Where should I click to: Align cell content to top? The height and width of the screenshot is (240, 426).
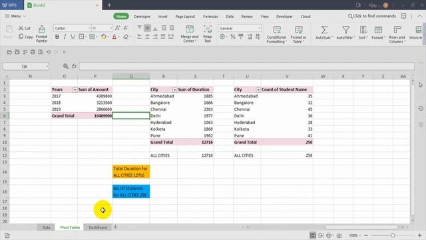click(x=139, y=28)
